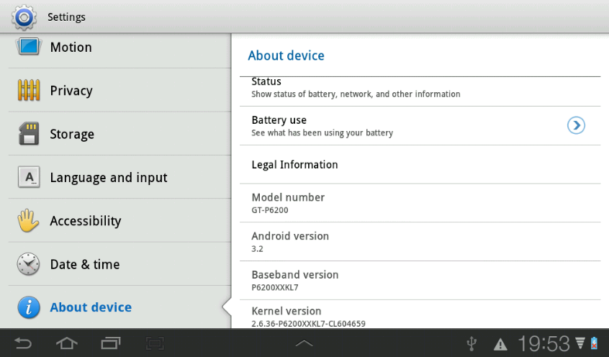Tap the Accessibility hand icon

pyautogui.click(x=29, y=221)
